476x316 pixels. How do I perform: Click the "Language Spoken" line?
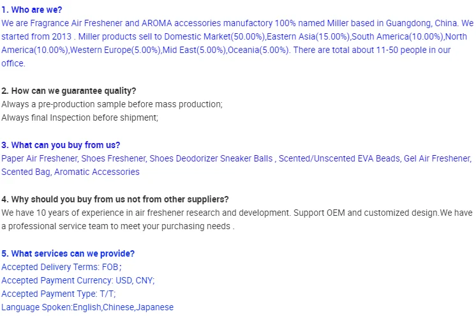tap(87, 307)
